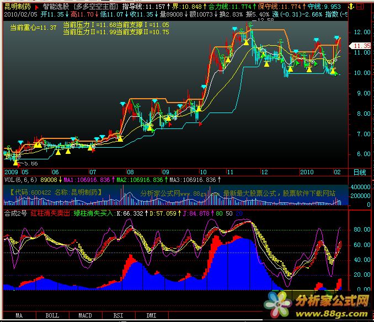Screen dimensions: 374x322
Task: Open the MACD indicator tab
Action: pos(85,316)
